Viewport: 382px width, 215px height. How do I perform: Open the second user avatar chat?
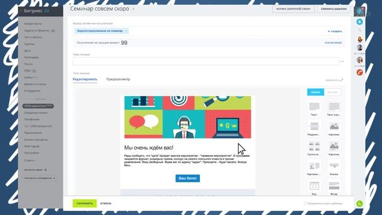click(359, 48)
